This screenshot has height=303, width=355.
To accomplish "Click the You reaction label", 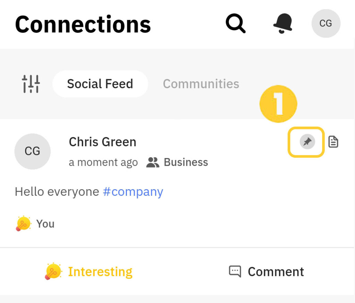I will (x=45, y=224).
